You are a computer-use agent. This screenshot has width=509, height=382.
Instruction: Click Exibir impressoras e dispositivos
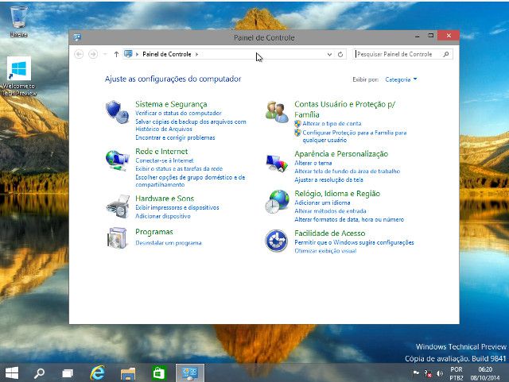click(x=177, y=207)
